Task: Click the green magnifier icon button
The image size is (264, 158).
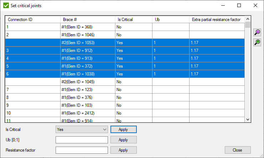Action: click(x=257, y=42)
